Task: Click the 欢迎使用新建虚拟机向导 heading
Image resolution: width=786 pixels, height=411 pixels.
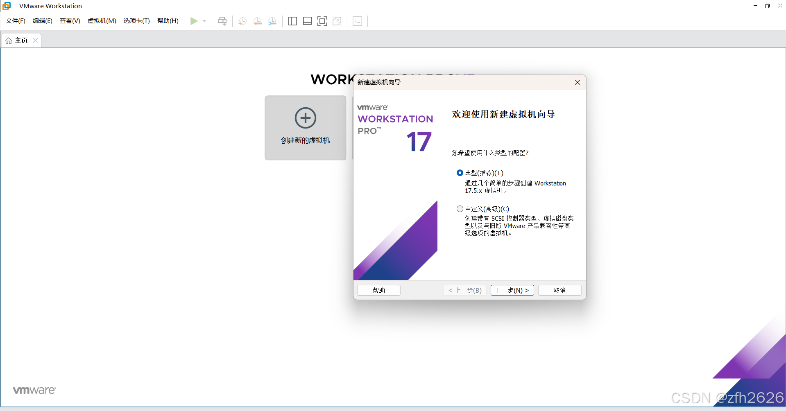Action: (504, 114)
